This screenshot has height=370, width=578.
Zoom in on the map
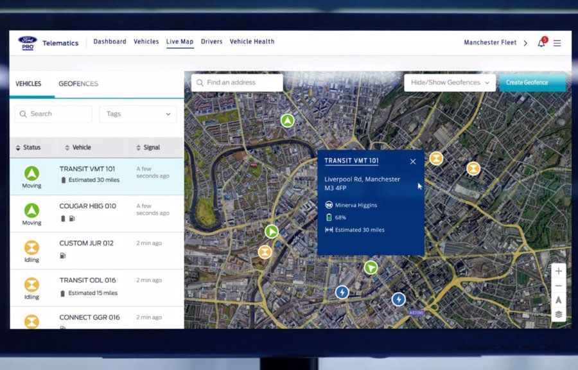[x=558, y=271]
